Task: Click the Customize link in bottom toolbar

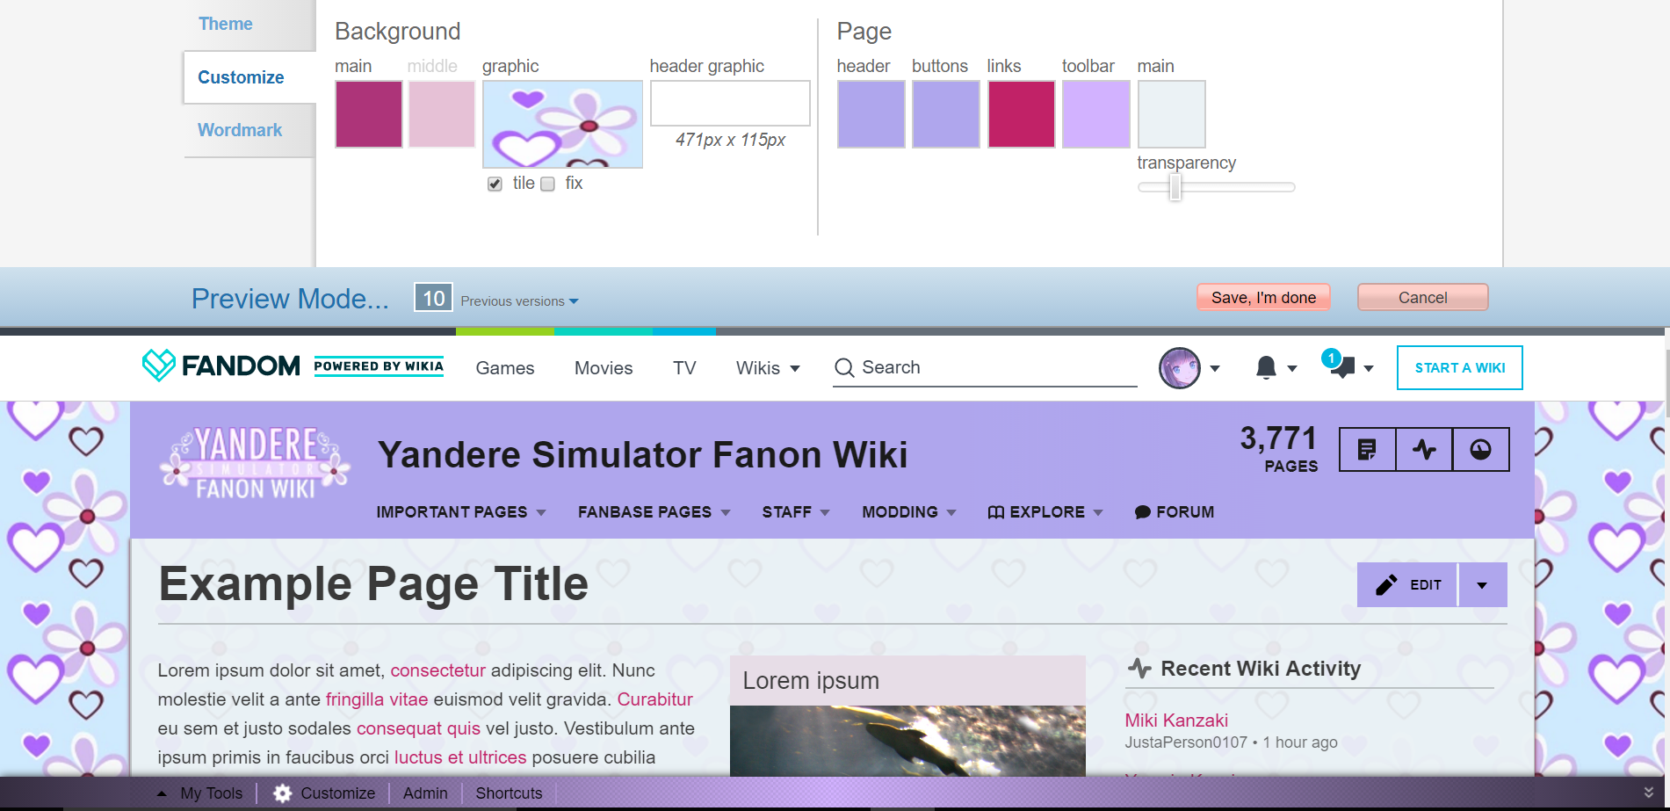Action: tap(338, 793)
